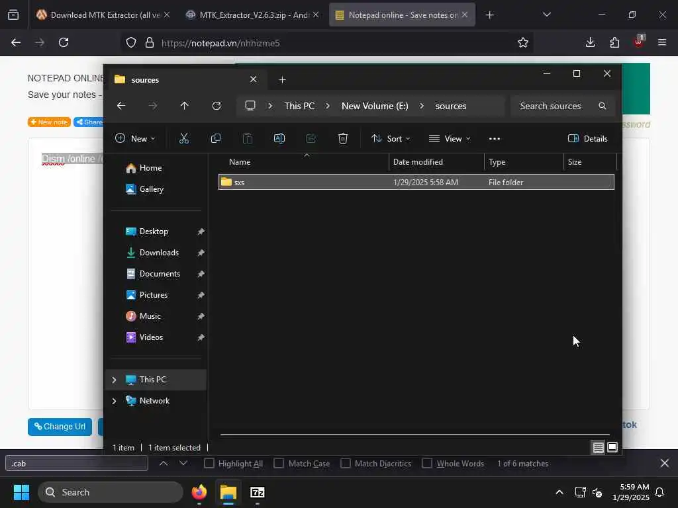Open 7-Zip from the taskbar
The height and width of the screenshot is (508, 678).
tap(258, 492)
